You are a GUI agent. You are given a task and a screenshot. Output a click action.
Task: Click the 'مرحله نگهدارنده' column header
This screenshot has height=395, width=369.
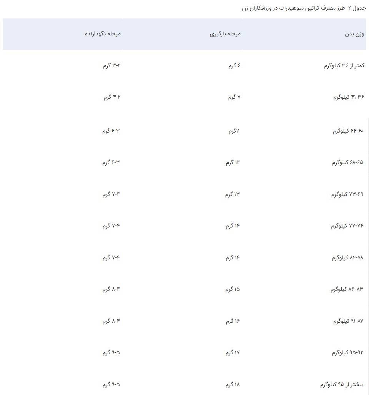point(103,34)
